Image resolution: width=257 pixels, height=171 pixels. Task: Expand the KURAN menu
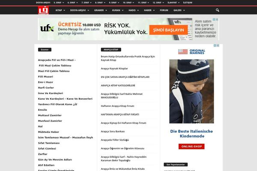click(118, 10)
